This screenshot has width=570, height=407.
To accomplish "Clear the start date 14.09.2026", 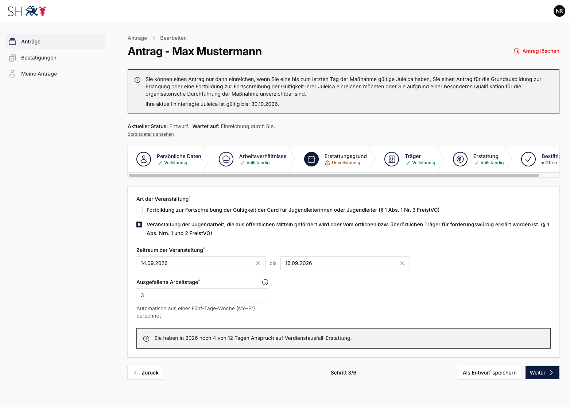I will [258, 263].
